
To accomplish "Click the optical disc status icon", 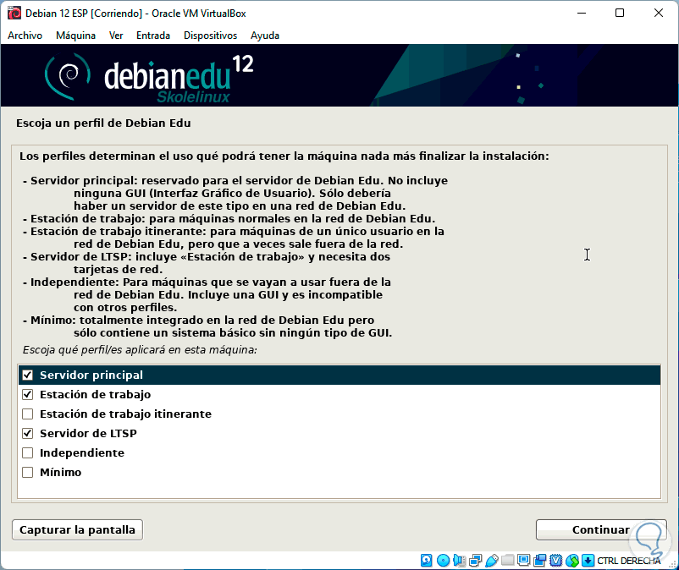I will pos(443,561).
